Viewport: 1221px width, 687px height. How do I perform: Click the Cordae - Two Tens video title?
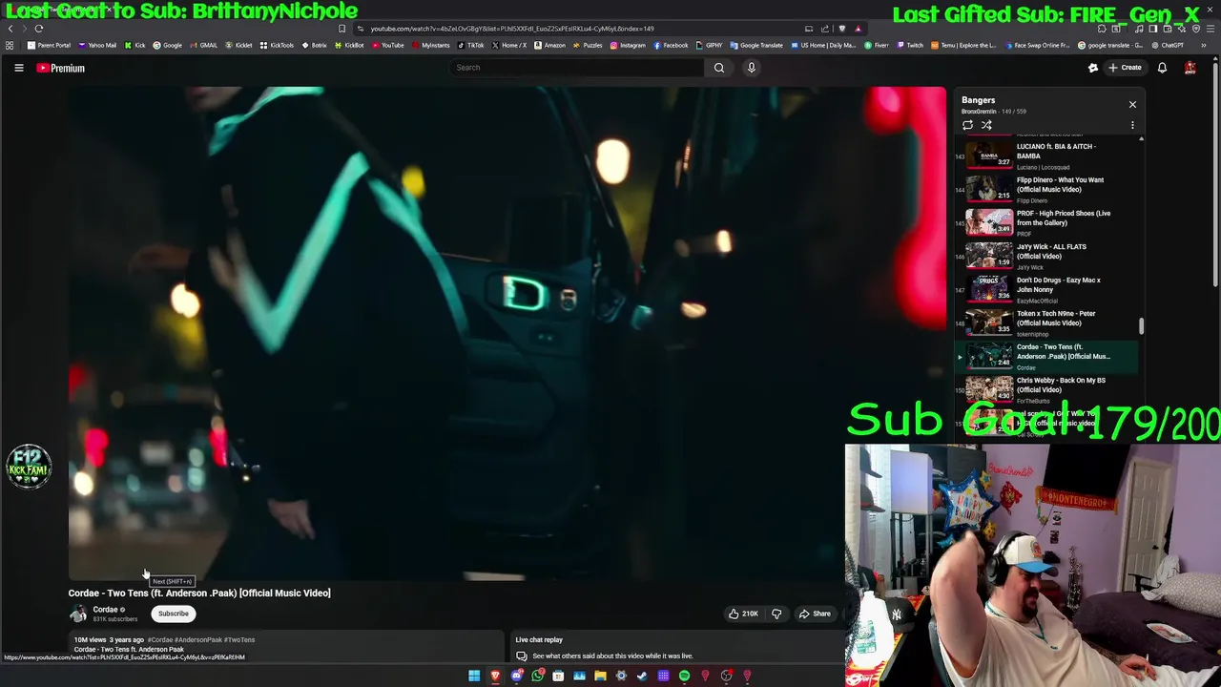[199, 593]
